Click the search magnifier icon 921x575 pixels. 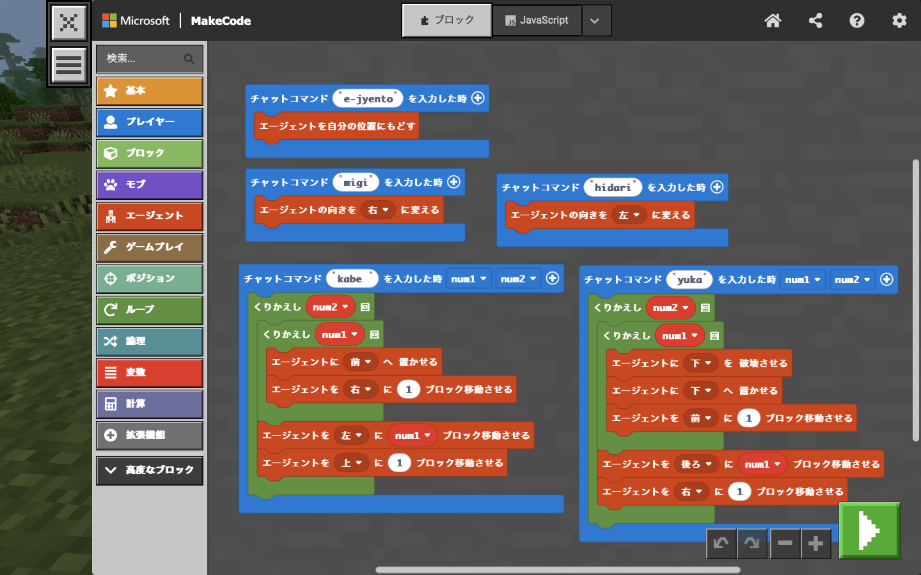(x=189, y=58)
